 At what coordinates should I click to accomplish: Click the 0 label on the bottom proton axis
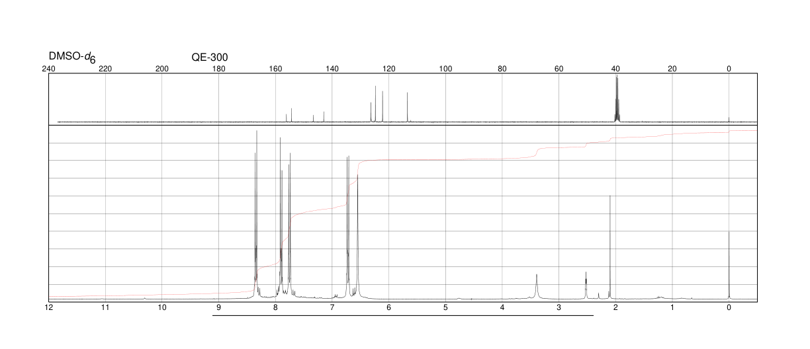click(x=729, y=308)
